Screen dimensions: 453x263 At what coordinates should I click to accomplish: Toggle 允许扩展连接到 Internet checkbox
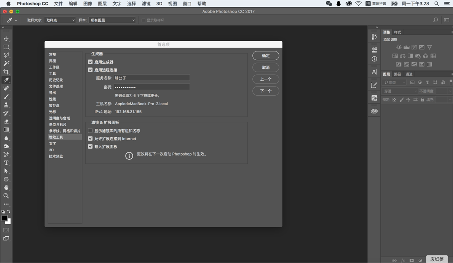click(x=91, y=139)
